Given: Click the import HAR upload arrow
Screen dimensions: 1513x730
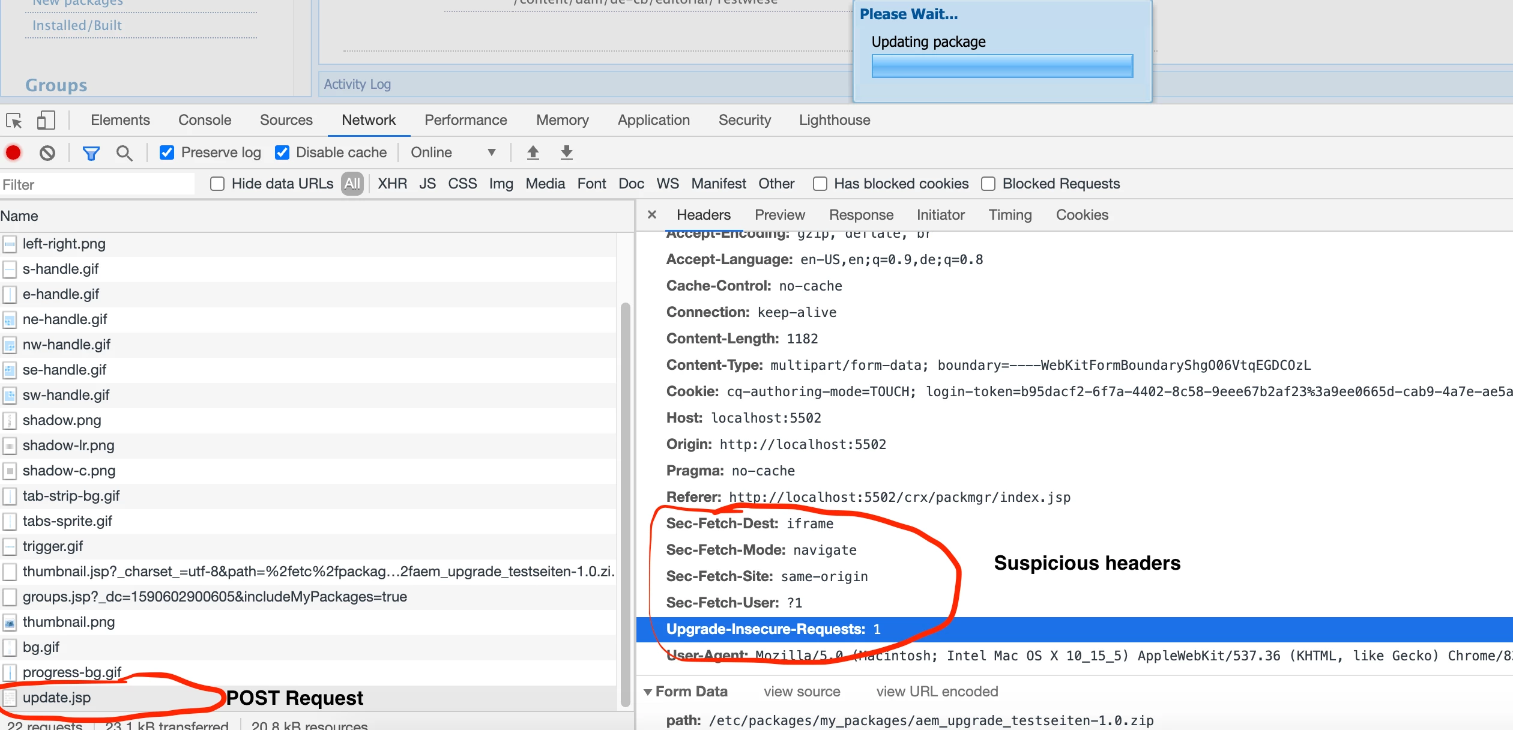Looking at the screenshot, I should coord(533,152).
